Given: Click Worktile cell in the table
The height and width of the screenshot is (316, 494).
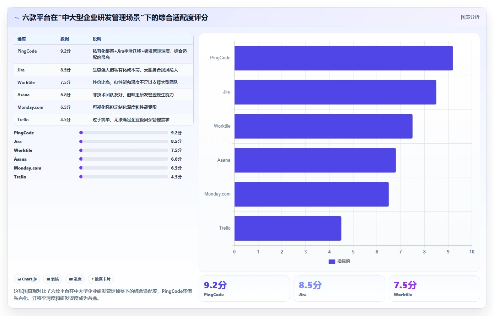Looking at the screenshot, I should coord(26,82).
